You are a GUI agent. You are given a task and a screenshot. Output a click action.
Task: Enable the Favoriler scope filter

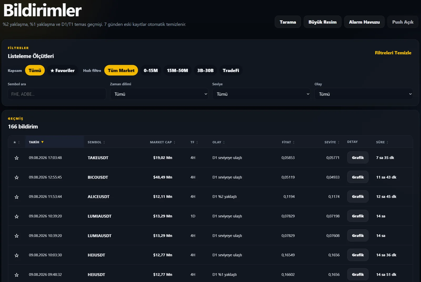coord(63,70)
